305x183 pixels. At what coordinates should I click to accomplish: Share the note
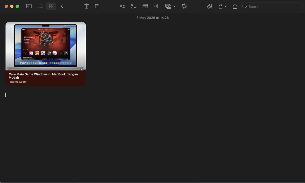point(235,6)
